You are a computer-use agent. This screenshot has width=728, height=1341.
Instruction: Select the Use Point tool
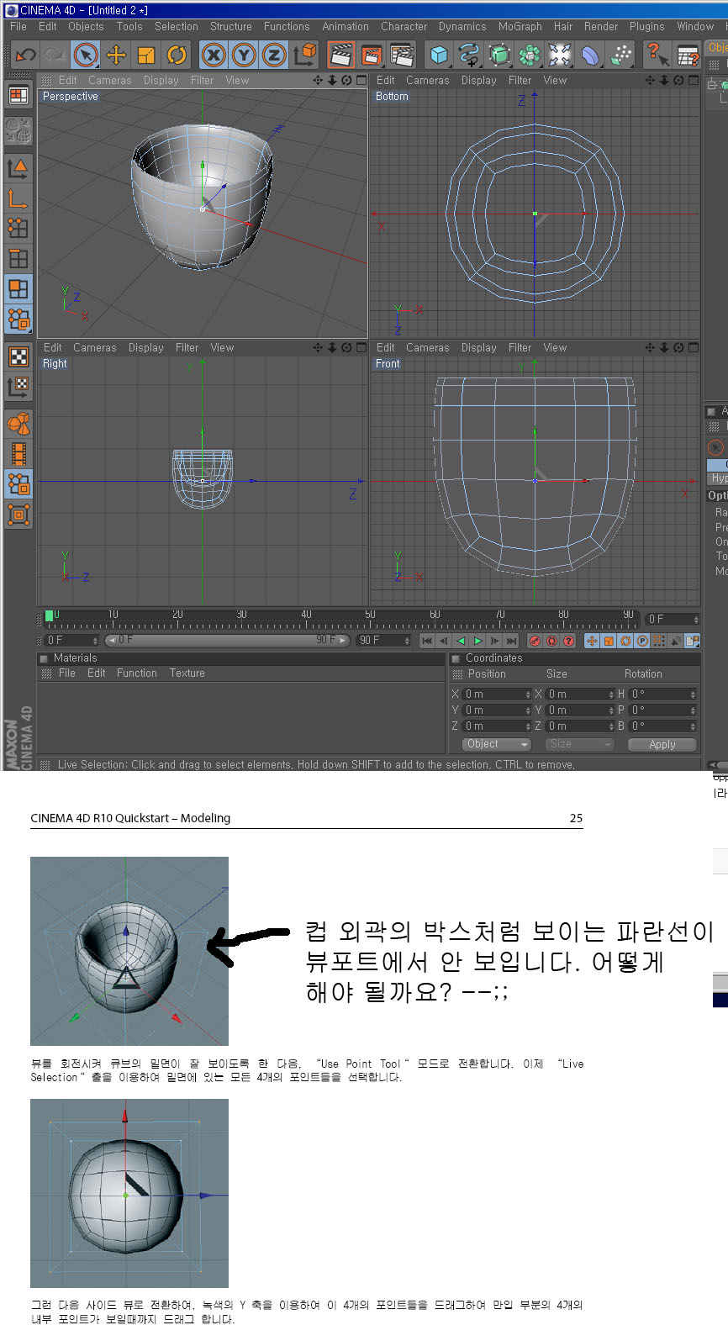18,229
